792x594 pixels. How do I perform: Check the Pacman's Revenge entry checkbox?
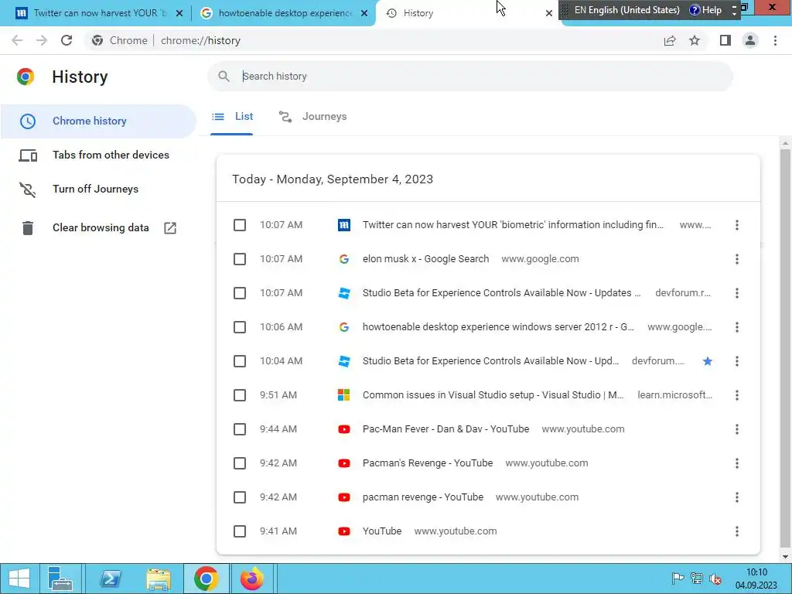(240, 463)
